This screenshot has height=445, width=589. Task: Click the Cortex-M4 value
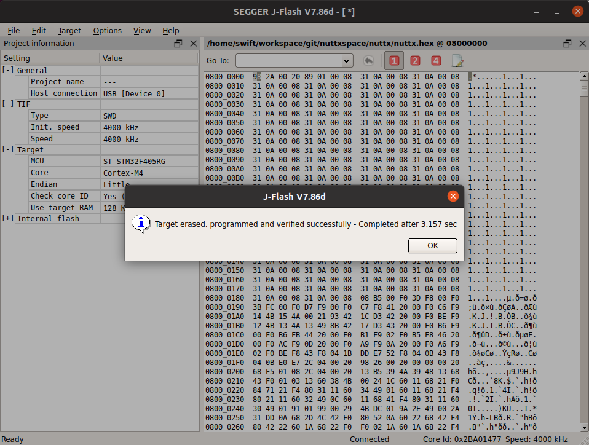pyautogui.click(x=123, y=173)
